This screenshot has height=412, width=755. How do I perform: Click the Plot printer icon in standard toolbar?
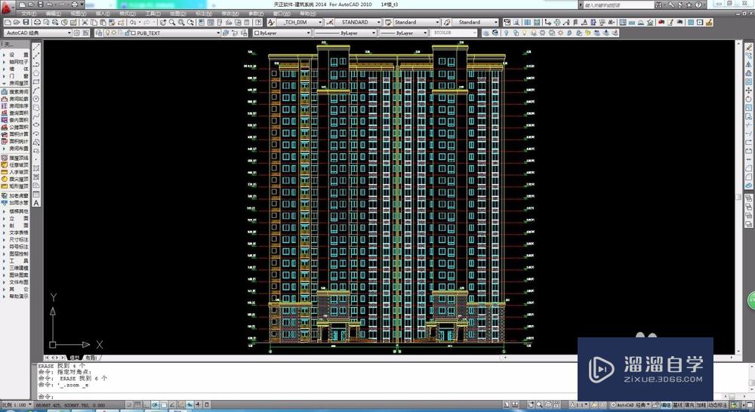37,22
